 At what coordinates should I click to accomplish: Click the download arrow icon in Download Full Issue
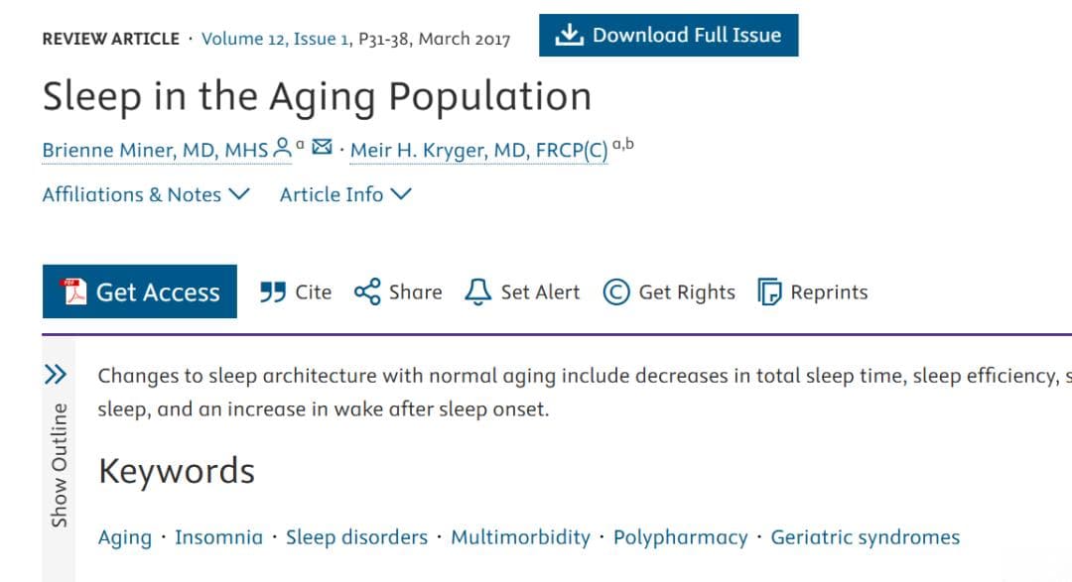pos(568,35)
